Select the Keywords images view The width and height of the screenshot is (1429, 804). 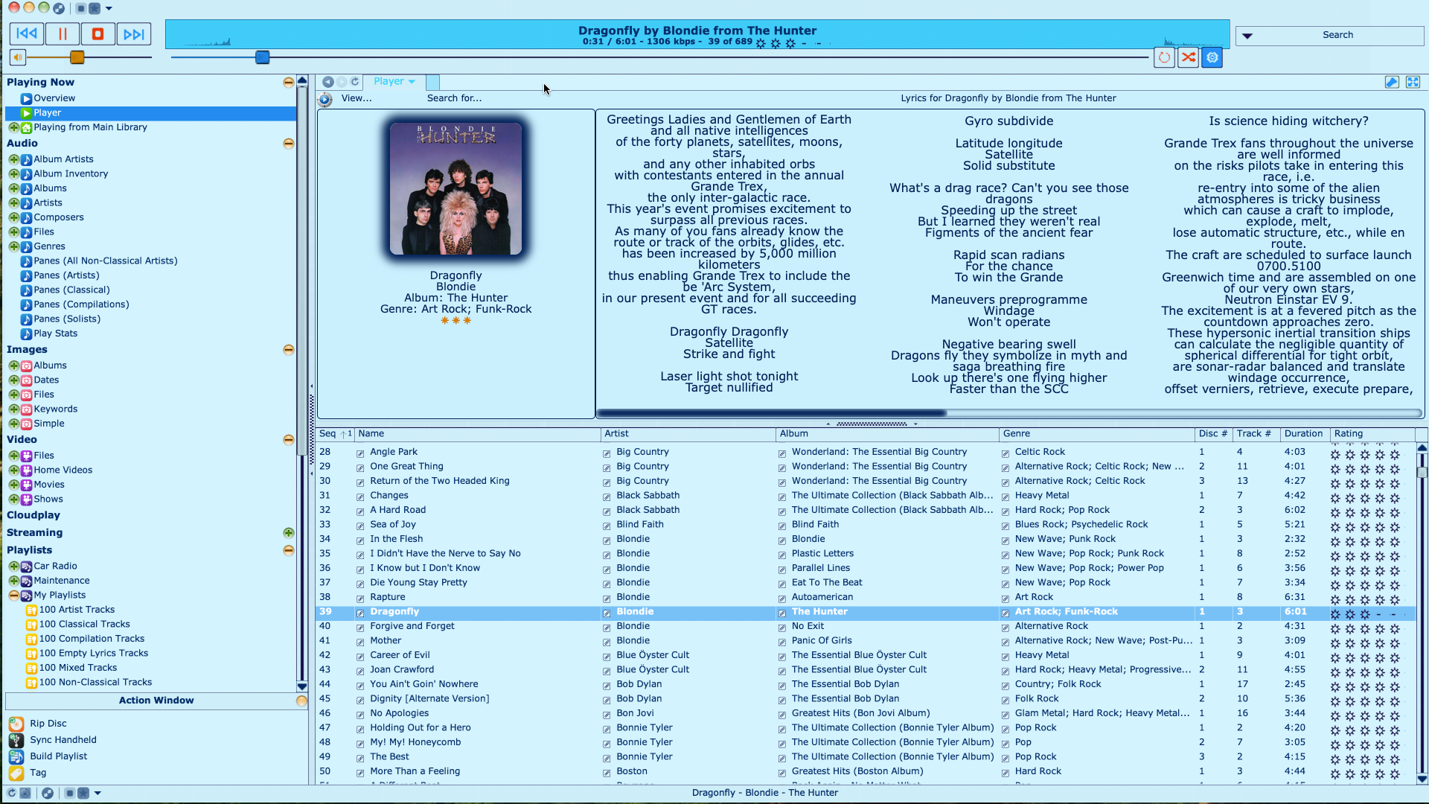(55, 409)
